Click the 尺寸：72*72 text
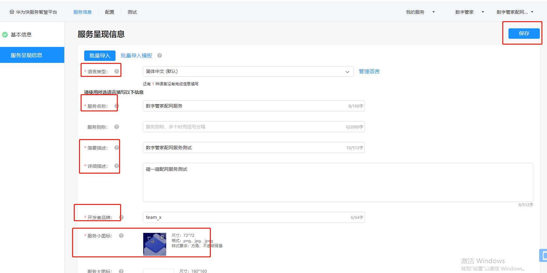Screen dimensions: 547x273 click(183, 235)
